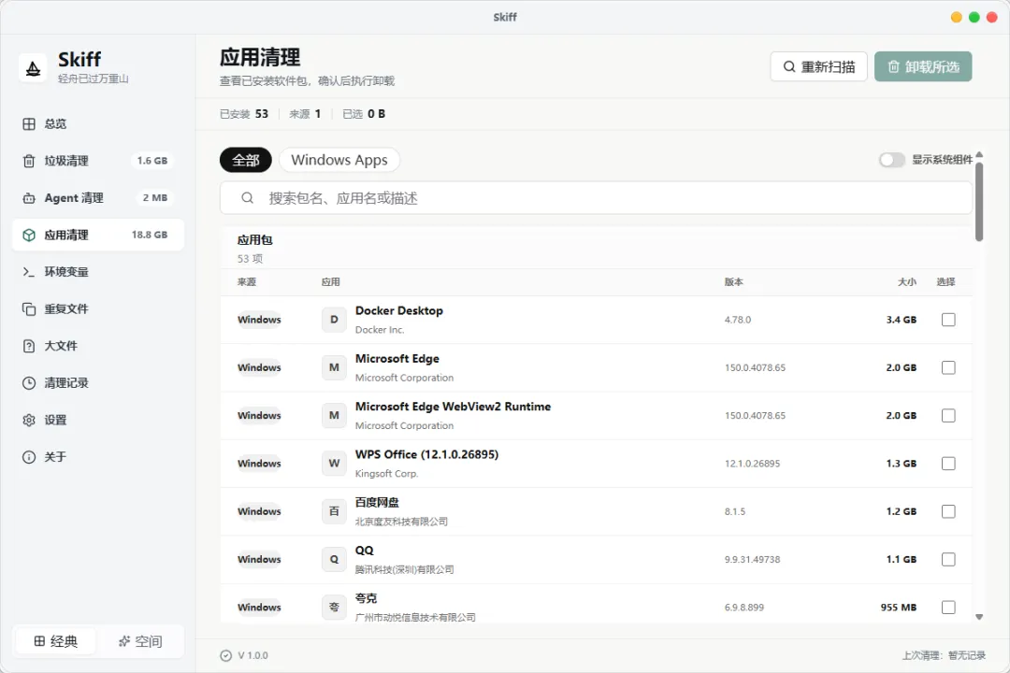Open 关于 info icon
This screenshot has height=673, width=1010.
click(29, 457)
